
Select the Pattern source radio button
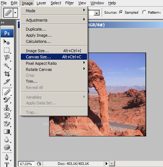(144, 12)
